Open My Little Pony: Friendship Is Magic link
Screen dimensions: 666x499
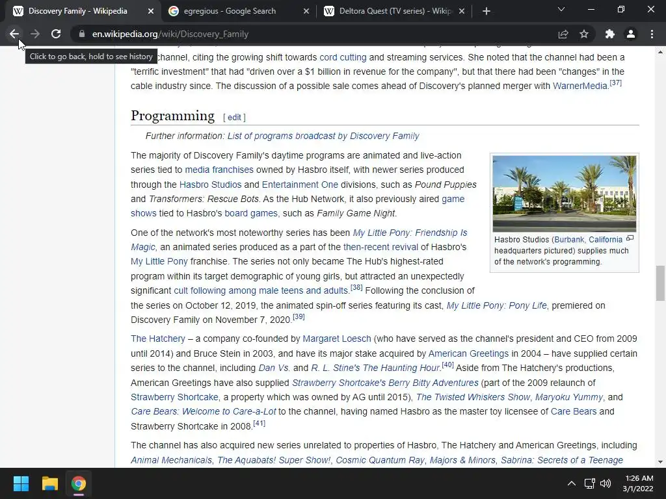pyautogui.click(x=410, y=233)
